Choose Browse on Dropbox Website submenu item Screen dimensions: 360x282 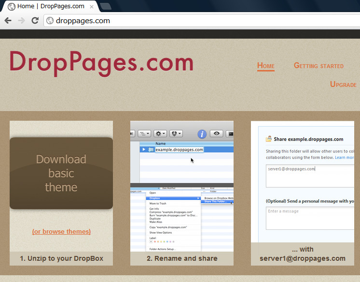(x=219, y=198)
